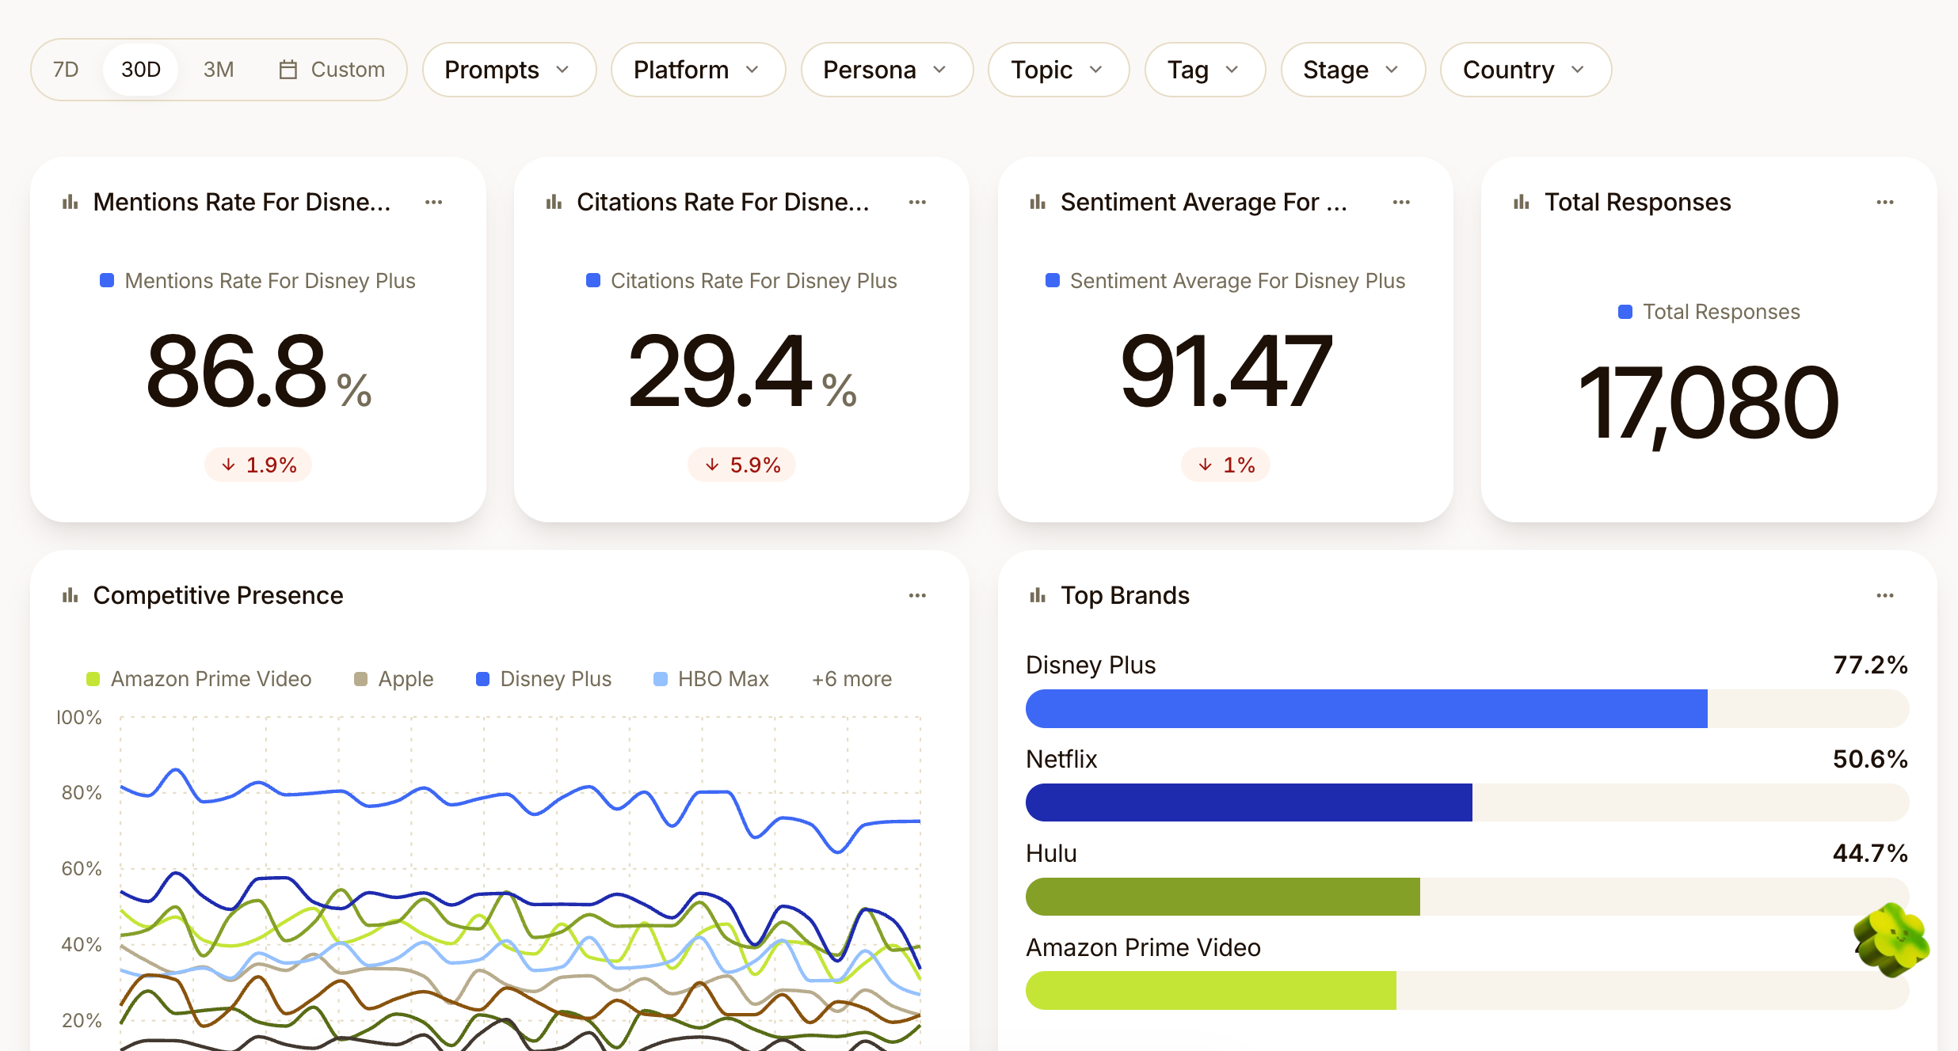Click the Amazon Prime Video label in Top Brands
The image size is (1958, 1051).
click(1143, 948)
